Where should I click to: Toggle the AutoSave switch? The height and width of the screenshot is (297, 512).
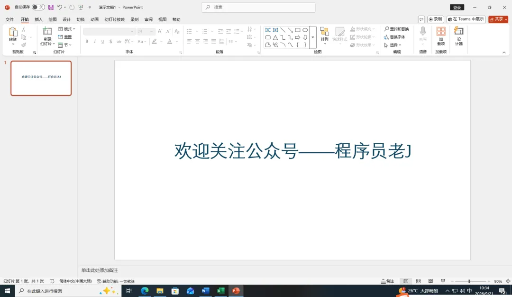(x=38, y=7)
